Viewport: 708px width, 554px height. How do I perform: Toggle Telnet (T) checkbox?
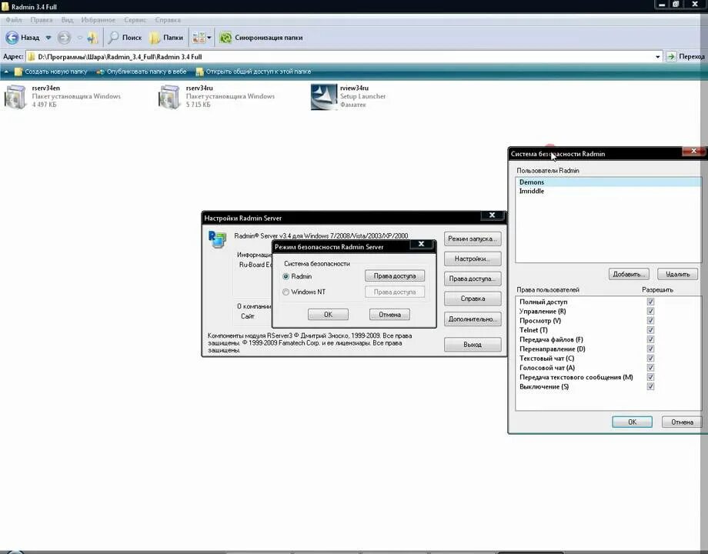click(x=650, y=330)
